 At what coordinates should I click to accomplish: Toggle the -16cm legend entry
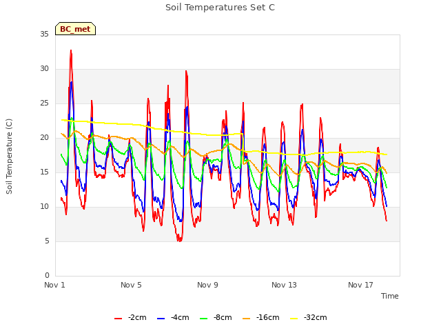click(261, 318)
